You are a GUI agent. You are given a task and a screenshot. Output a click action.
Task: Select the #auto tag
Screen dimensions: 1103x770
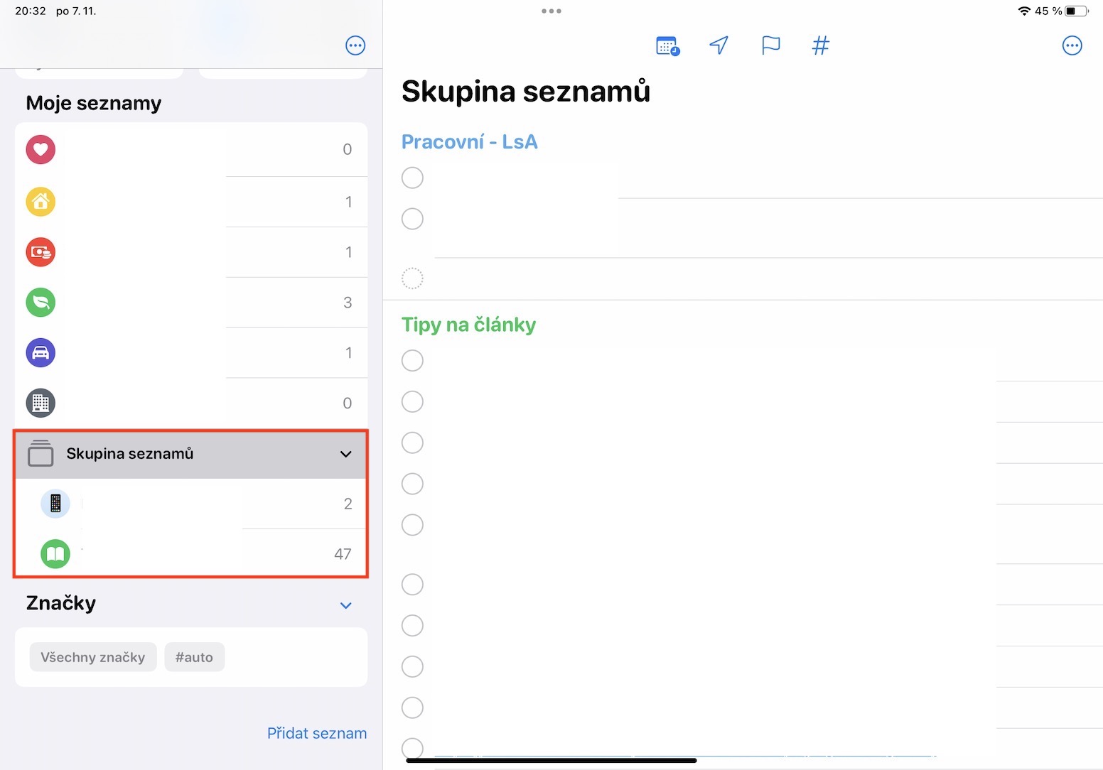(x=194, y=657)
